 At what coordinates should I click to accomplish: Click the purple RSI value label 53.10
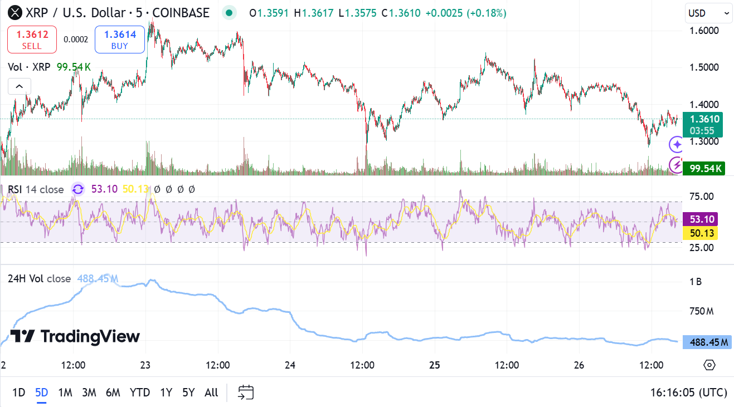pos(702,219)
